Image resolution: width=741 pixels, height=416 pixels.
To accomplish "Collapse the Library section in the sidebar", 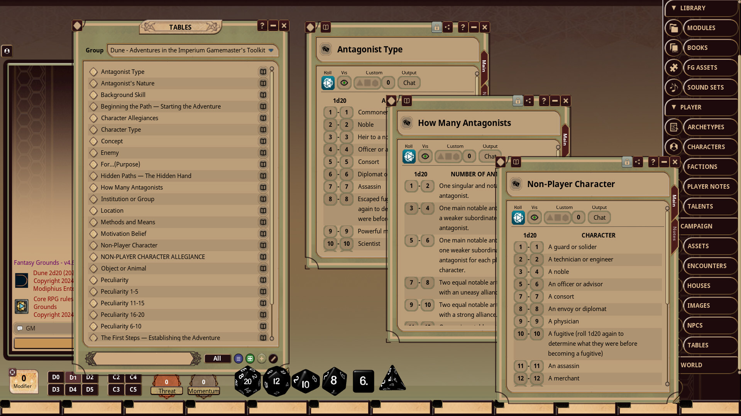I will click(x=674, y=8).
